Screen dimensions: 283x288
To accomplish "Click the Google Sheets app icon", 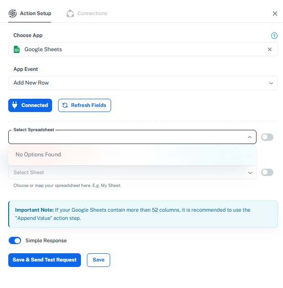I will pyautogui.click(x=17, y=49).
